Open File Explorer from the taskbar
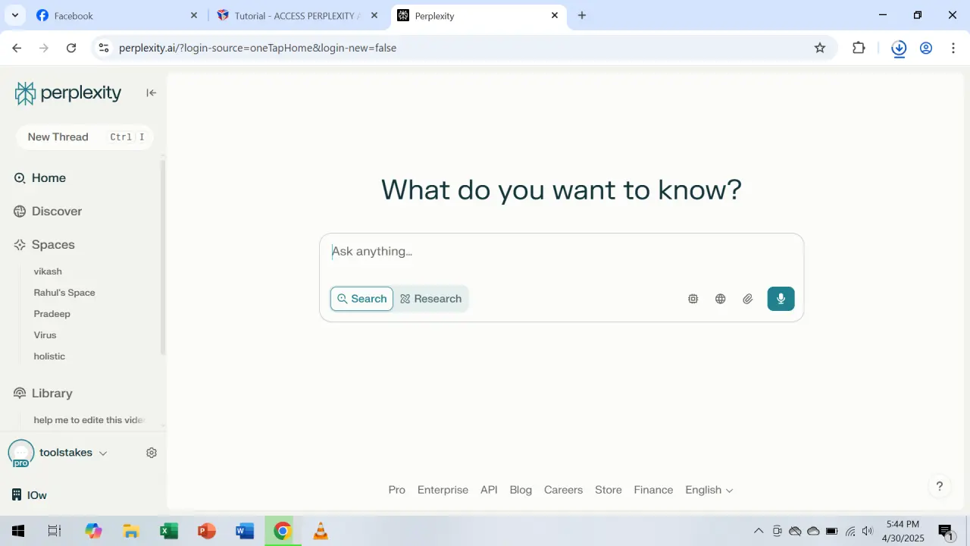This screenshot has height=546, width=970. (131, 531)
